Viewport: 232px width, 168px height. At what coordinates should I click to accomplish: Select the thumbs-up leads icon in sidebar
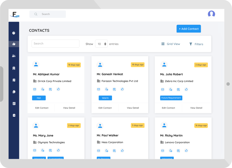tap(14, 44)
